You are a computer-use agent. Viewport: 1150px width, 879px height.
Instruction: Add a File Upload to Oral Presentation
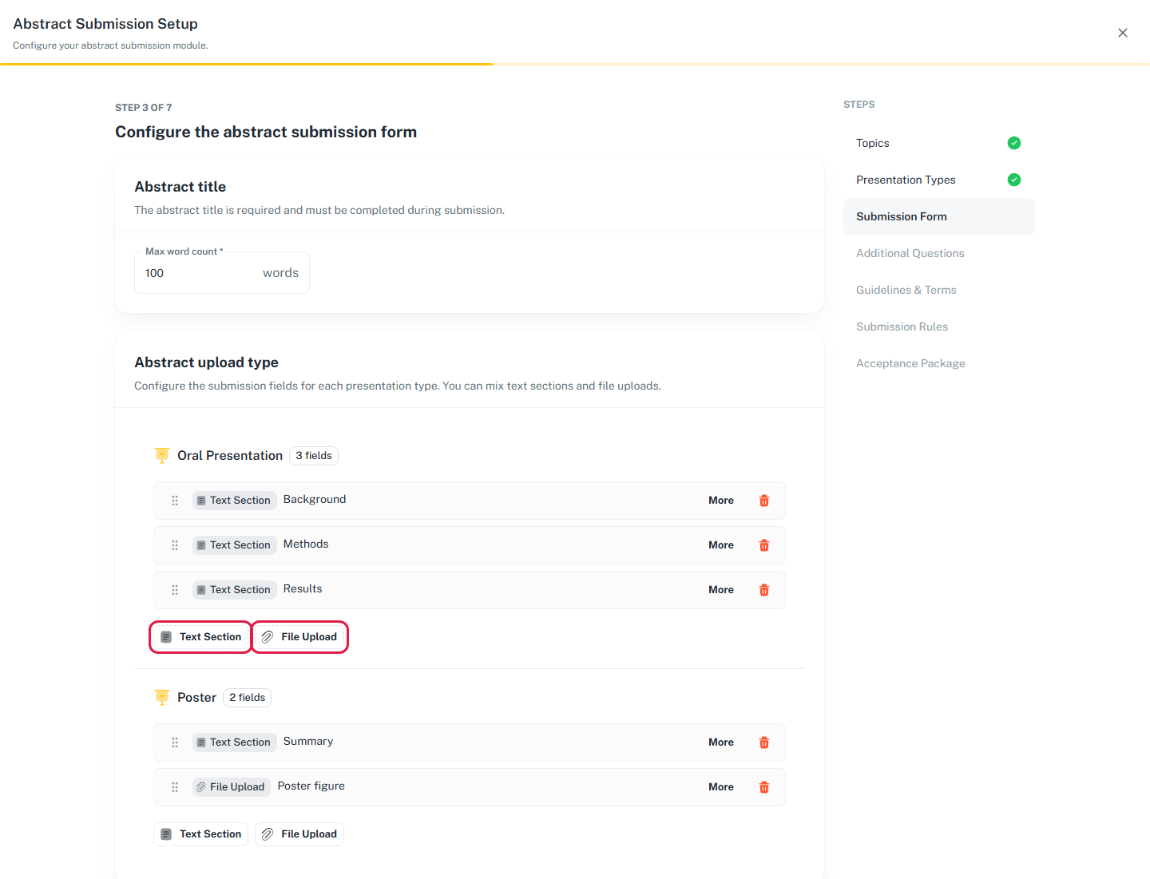click(299, 637)
